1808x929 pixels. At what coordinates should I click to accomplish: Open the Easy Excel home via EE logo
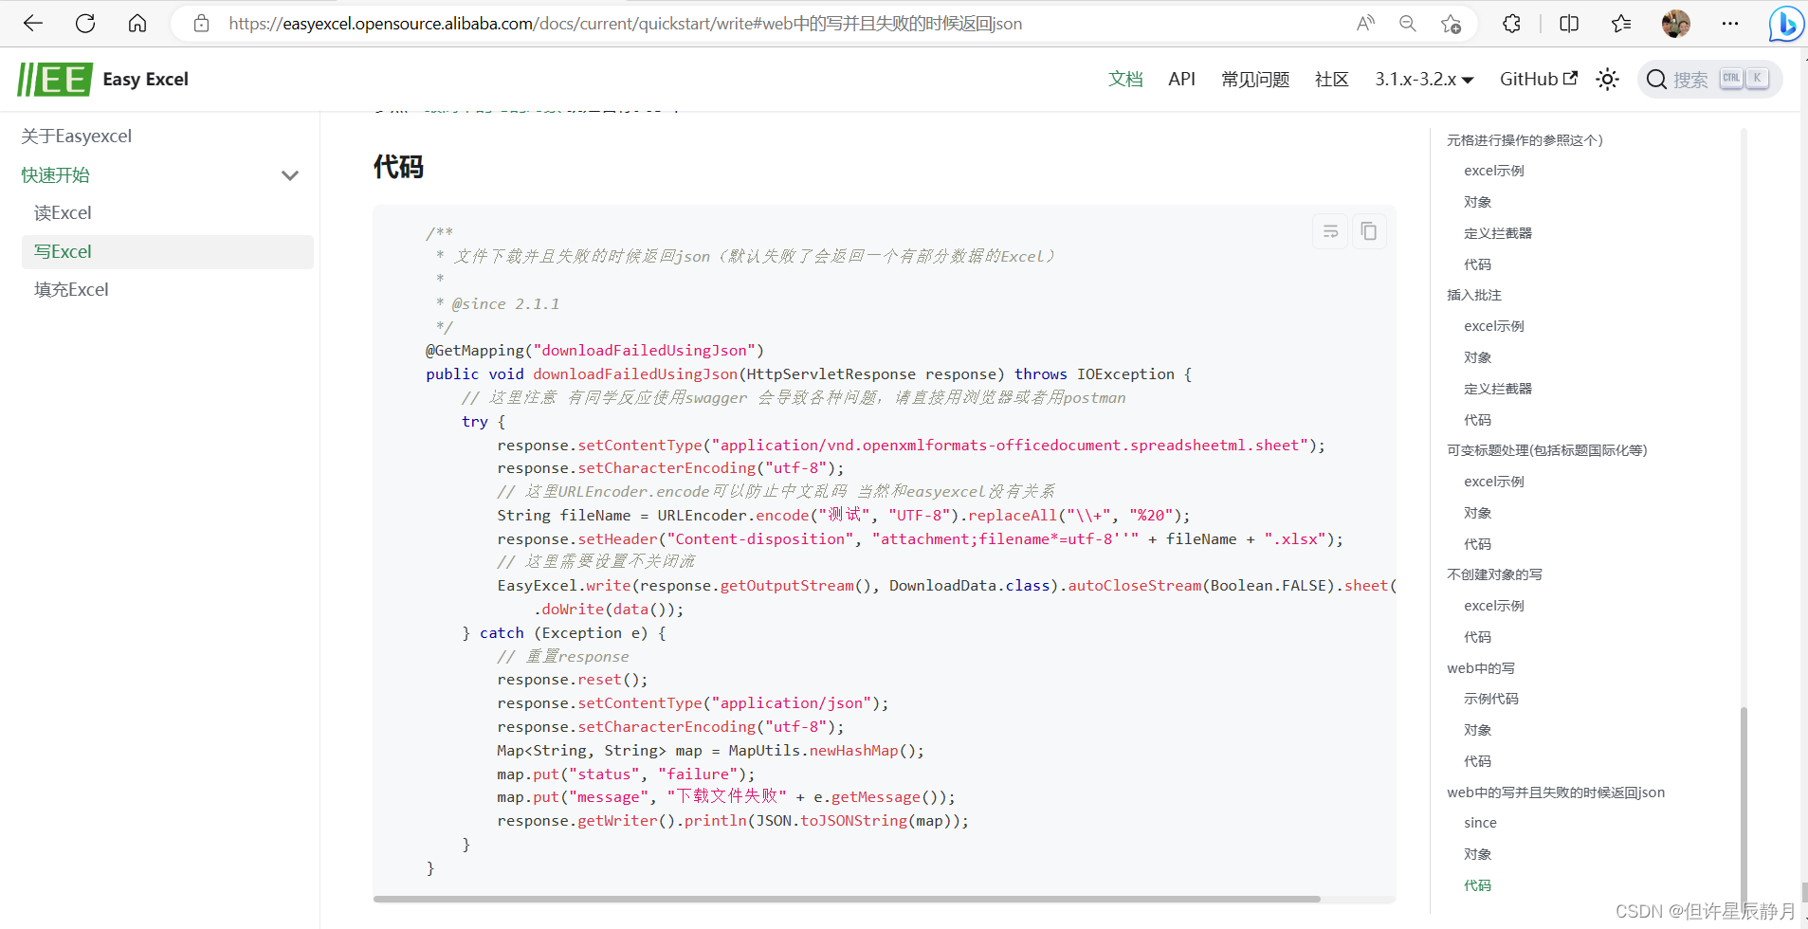coord(54,79)
